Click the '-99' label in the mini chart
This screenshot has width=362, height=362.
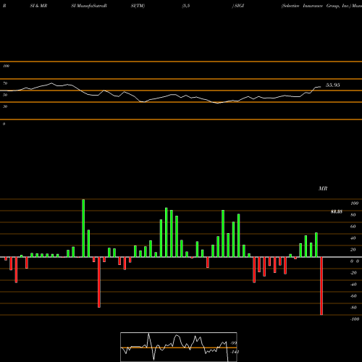[234, 343]
